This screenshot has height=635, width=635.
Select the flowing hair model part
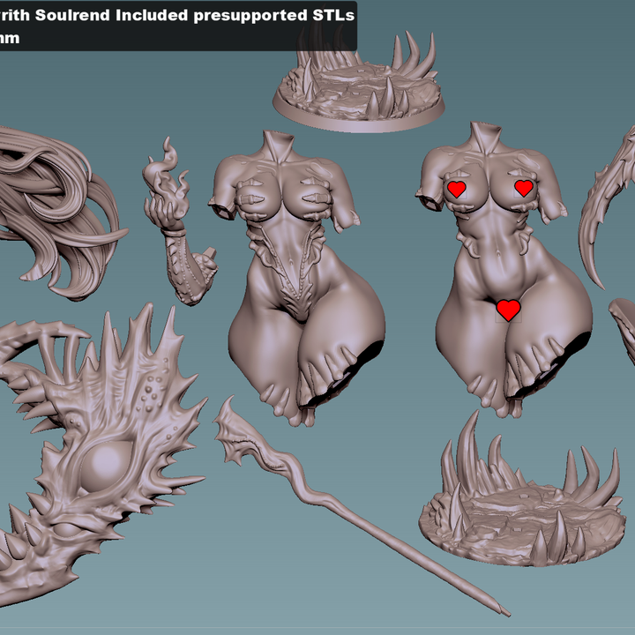pyautogui.click(x=61, y=213)
